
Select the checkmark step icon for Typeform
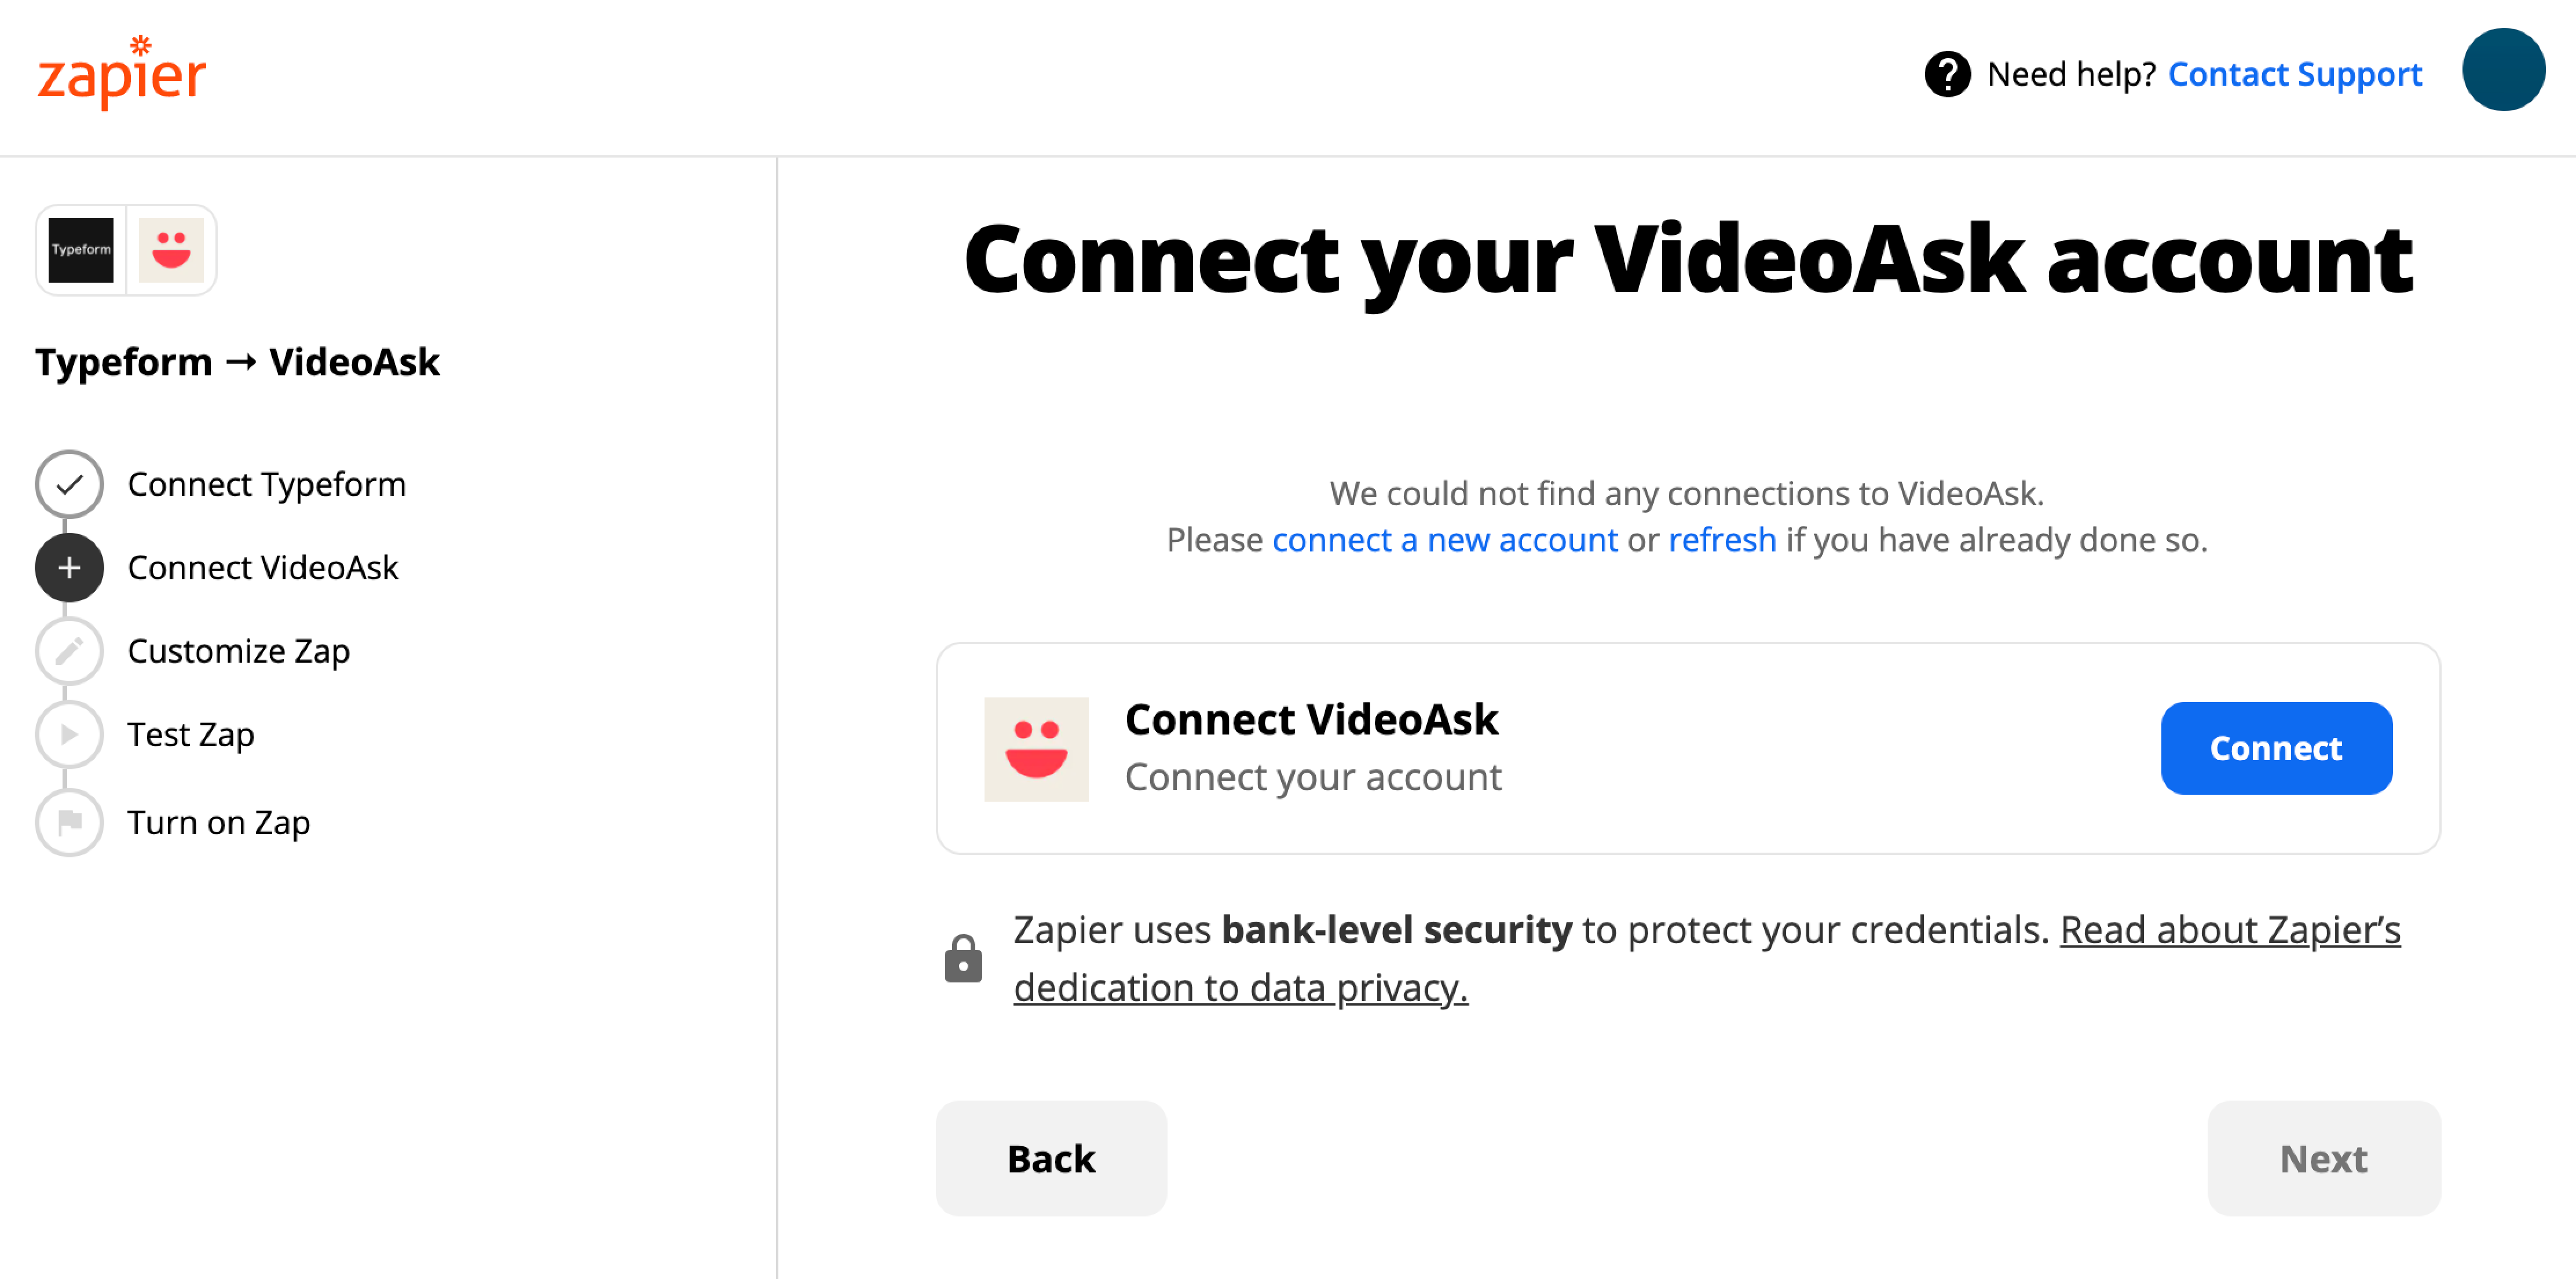tap(69, 484)
